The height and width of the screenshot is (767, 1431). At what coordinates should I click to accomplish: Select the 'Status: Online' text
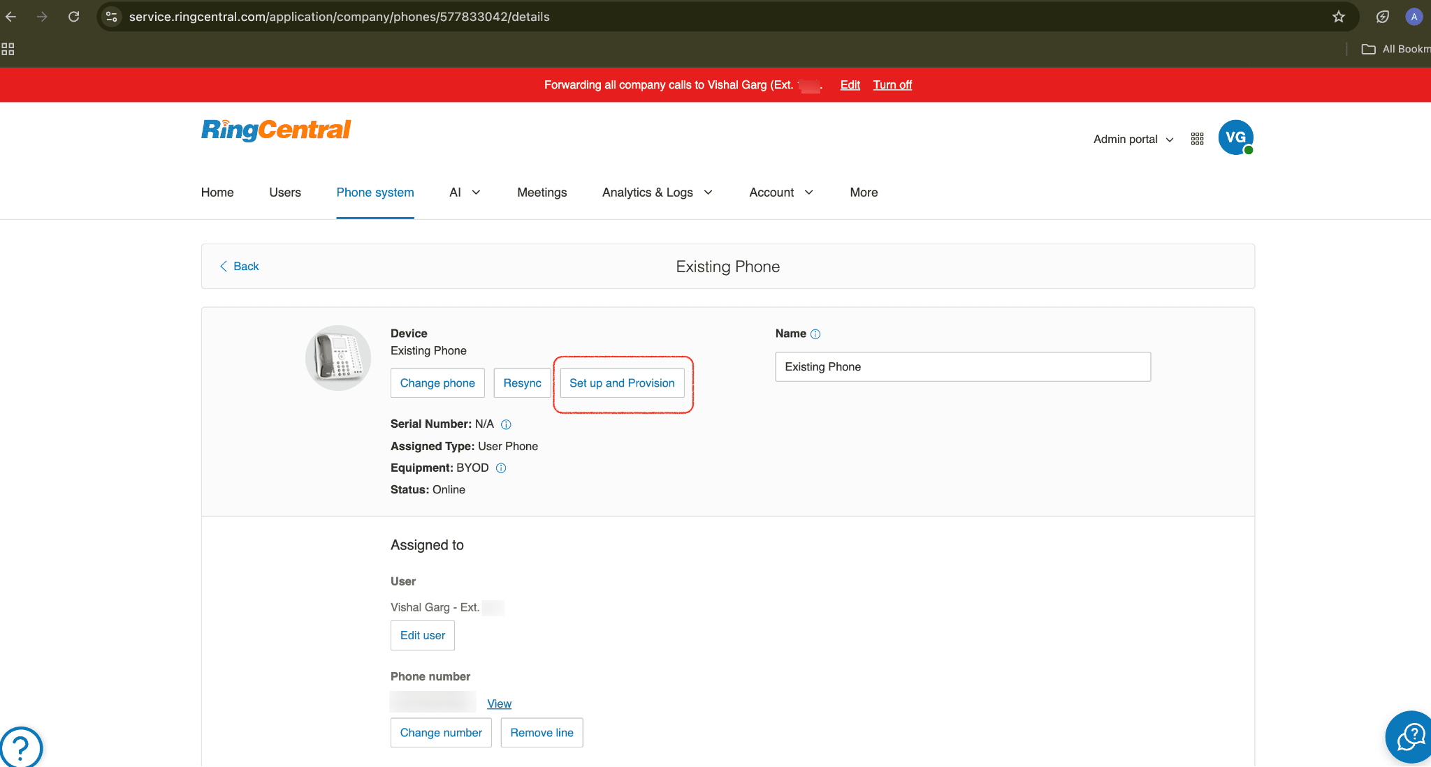[x=428, y=490]
